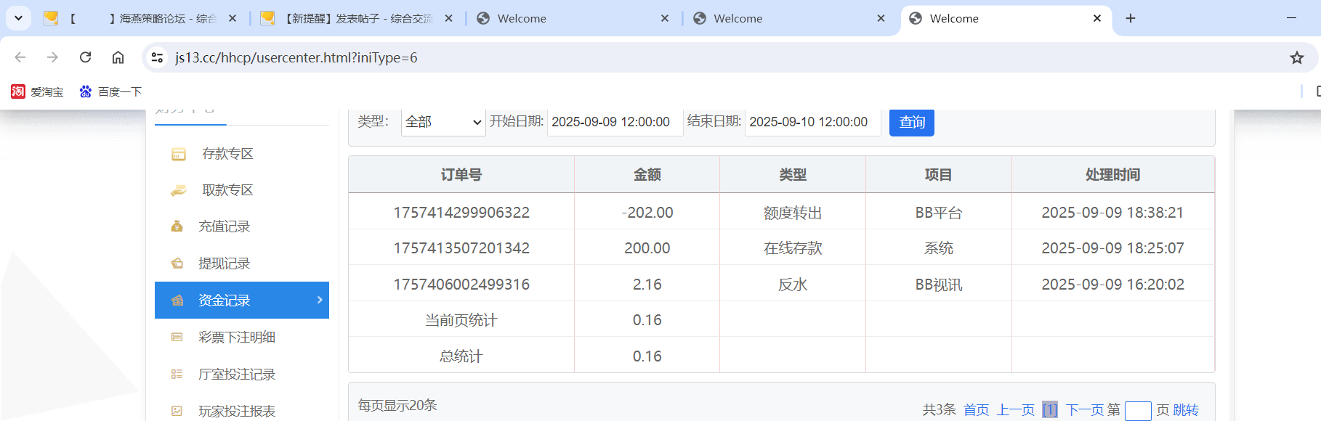The width and height of the screenshot is (1321, 421).
Task: Click the 处理时间 column header
Action: tap(1113, 175)
